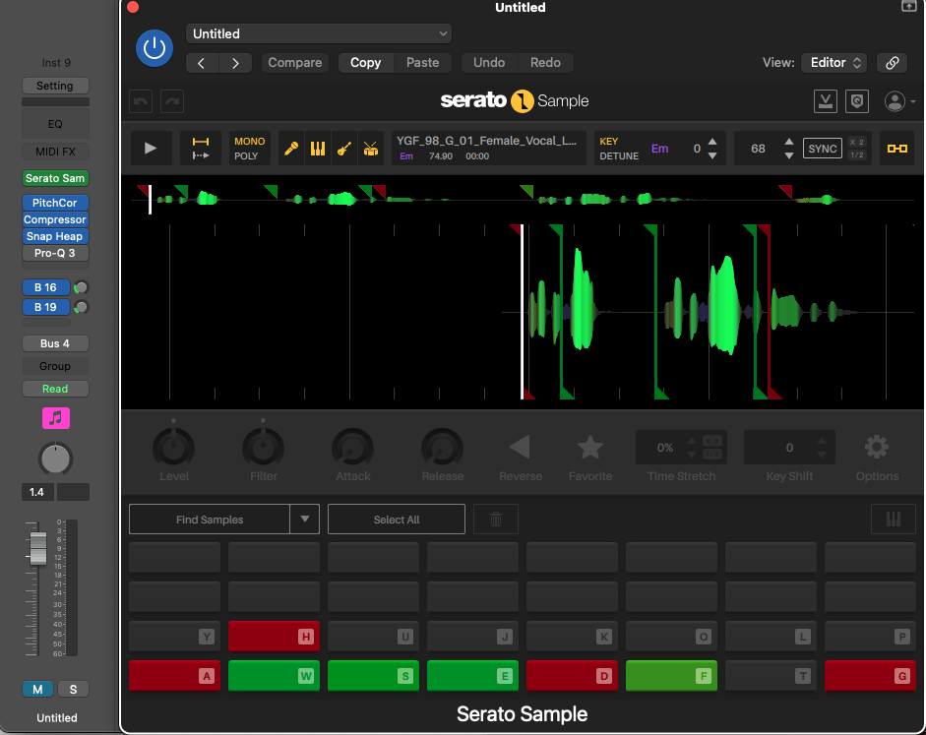The image size is (926, 735).
Task: Click the trash delete icon
Action: (x=496, y=520)
